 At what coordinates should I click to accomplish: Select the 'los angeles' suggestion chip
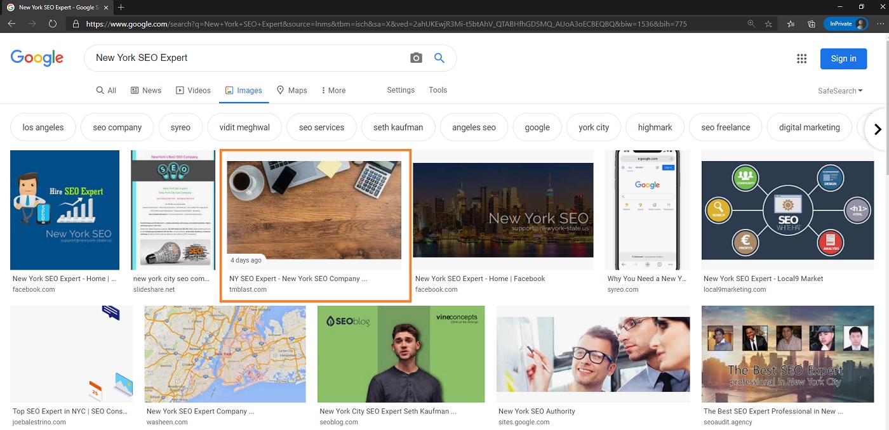43,127
